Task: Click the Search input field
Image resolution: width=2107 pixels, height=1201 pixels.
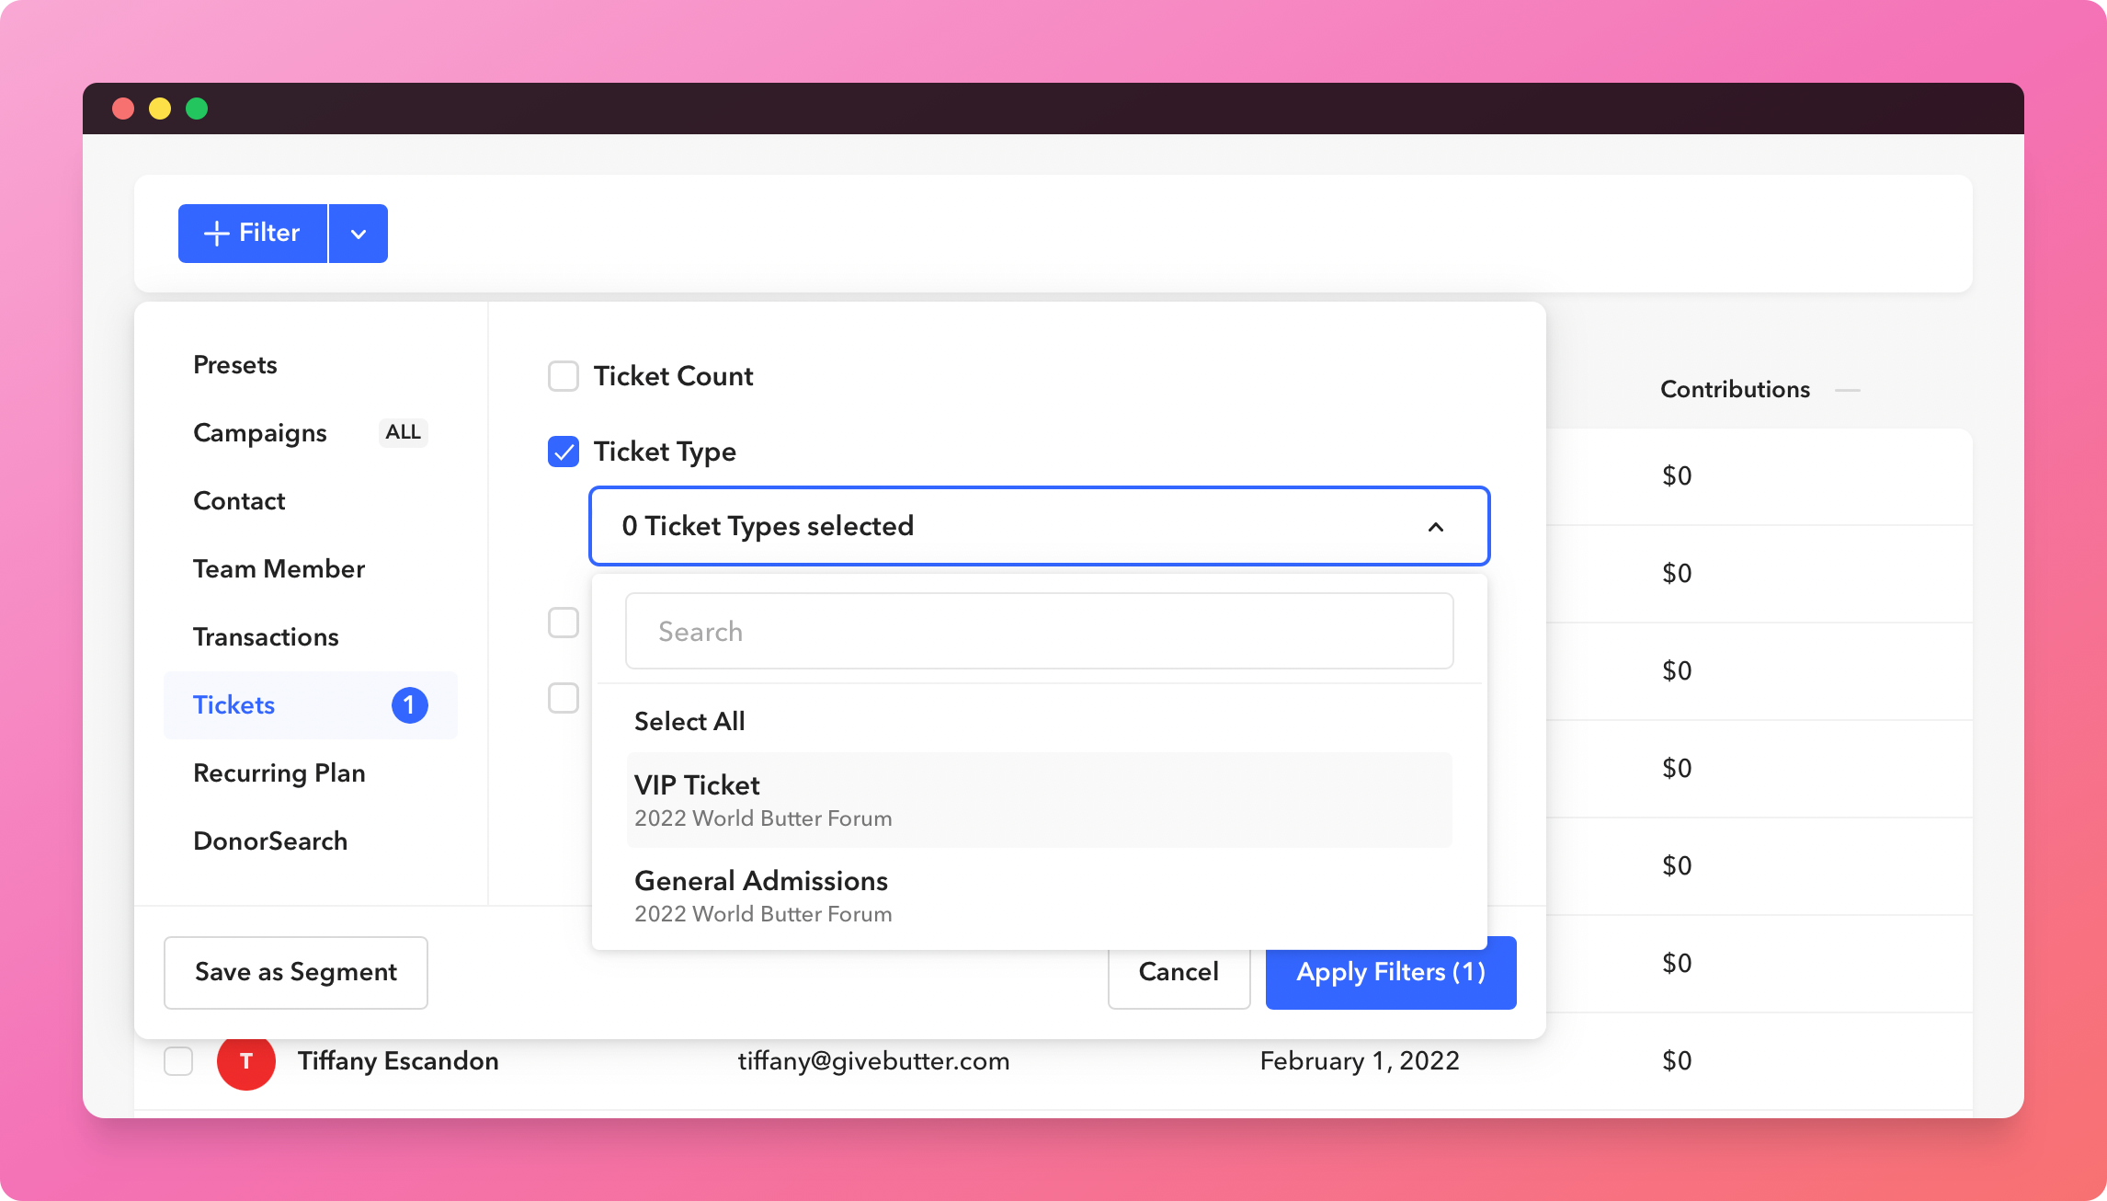Action: pyautogui.click(x=1038, y=631)
